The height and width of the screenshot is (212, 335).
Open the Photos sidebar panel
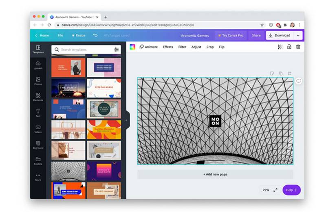[x=38, y=81]
